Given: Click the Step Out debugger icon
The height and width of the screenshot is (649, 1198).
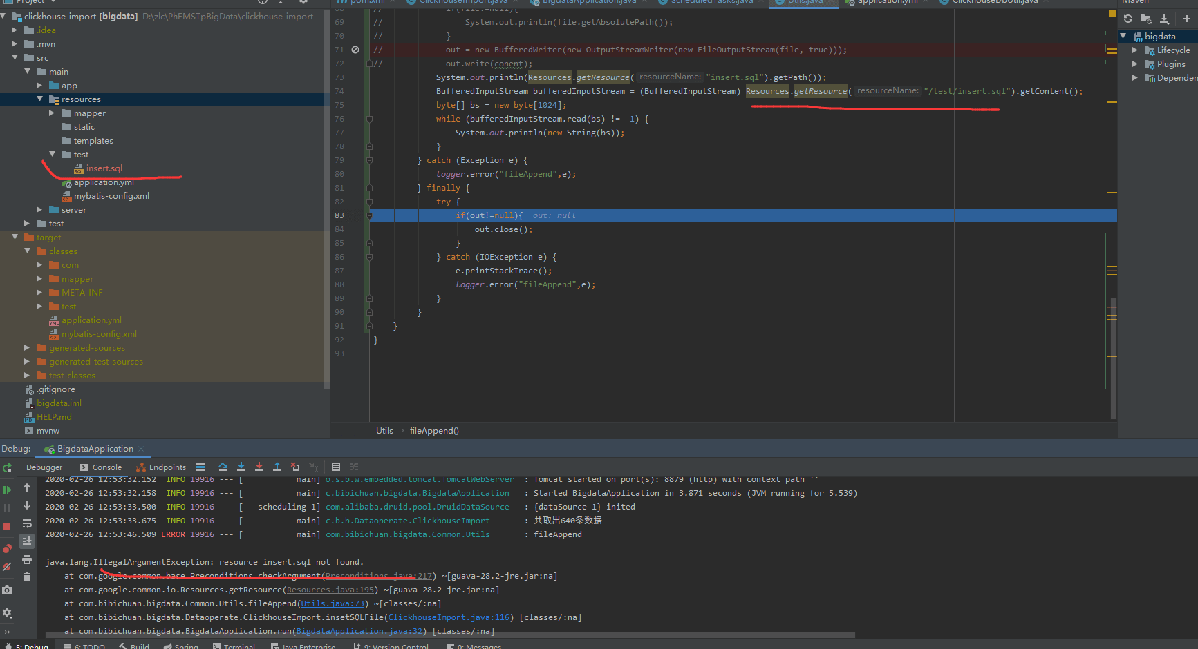Looking at the screenshot, I should pyautogui.click(x=277, y=467).
